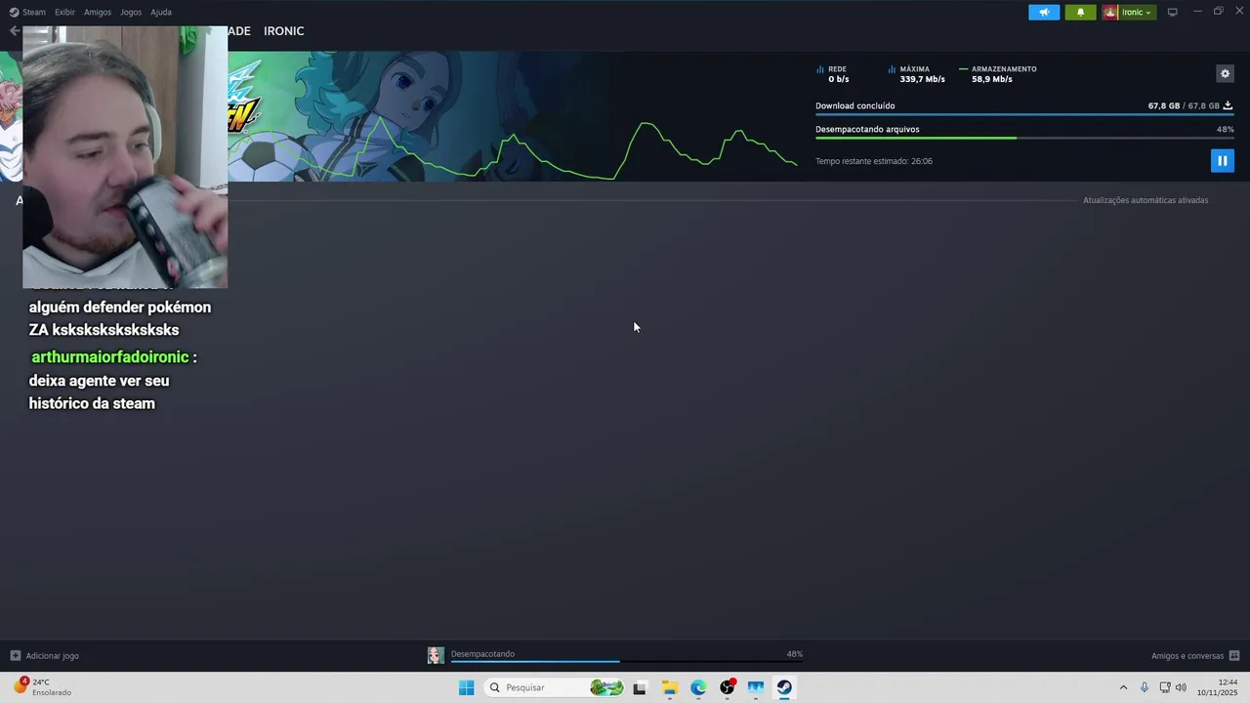
Task: Open File Explorer from taskbar
Action: [669, 687]
